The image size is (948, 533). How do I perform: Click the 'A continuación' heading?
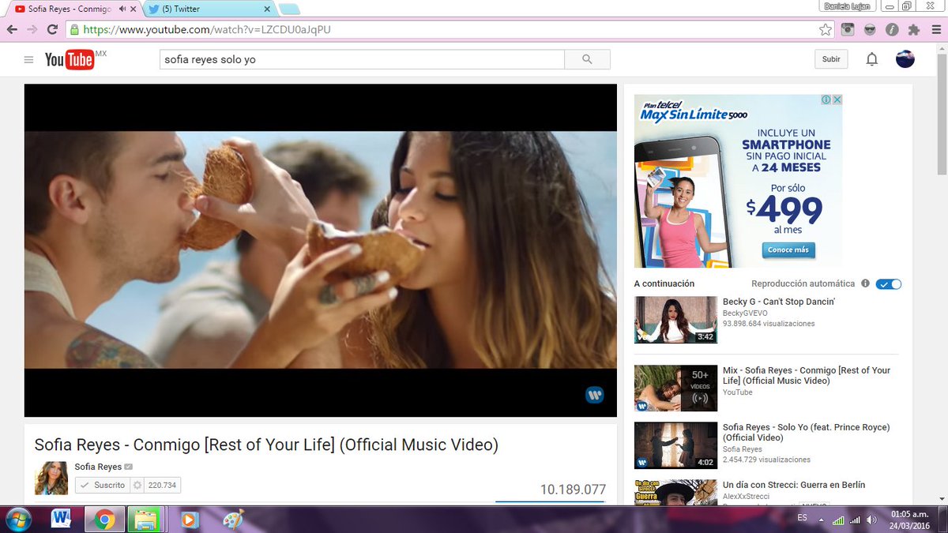(x=664, y=283)
